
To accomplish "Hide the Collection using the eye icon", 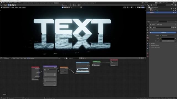I will (174, 9).
